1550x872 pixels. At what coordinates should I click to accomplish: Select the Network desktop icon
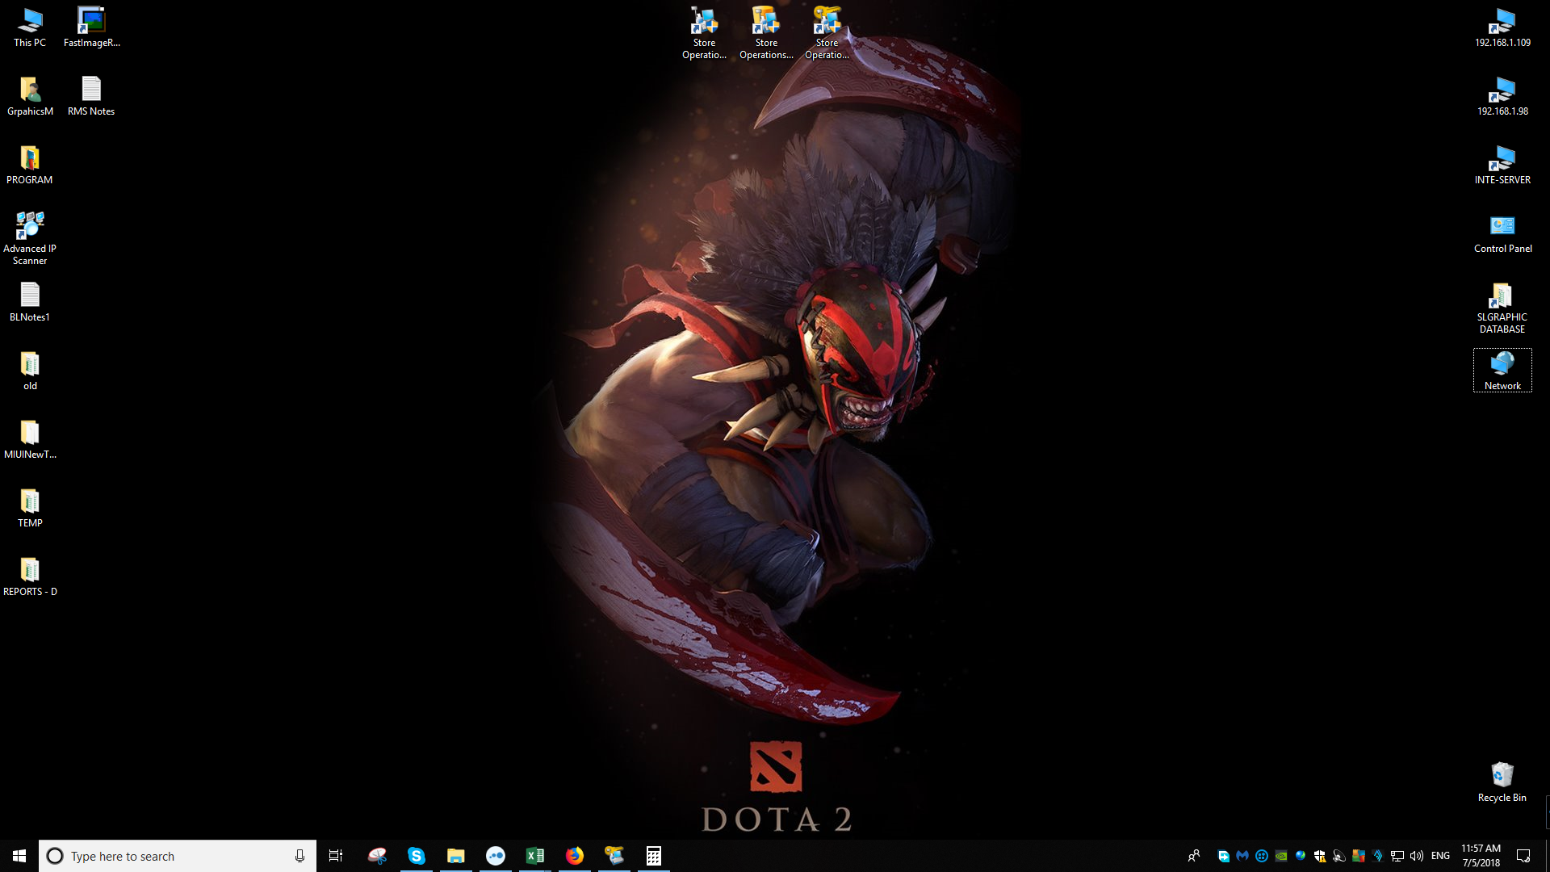coord(1502,371)
